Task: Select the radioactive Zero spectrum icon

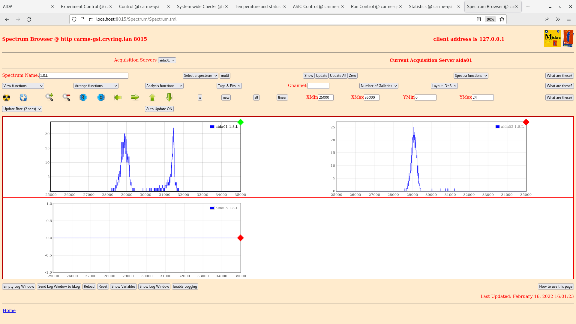Action: click(x=6, y=97)
